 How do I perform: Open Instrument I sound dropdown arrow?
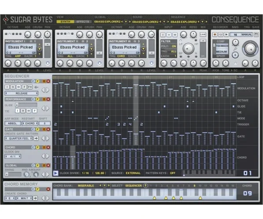[x=39, y=49]
